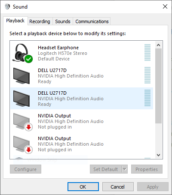Click the "Logitech H570e Stereo" text

pos(62,53)
